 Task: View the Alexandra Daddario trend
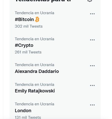37,71
